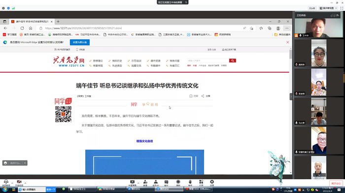Click the headphone audio selection icon

click(6, 182)
